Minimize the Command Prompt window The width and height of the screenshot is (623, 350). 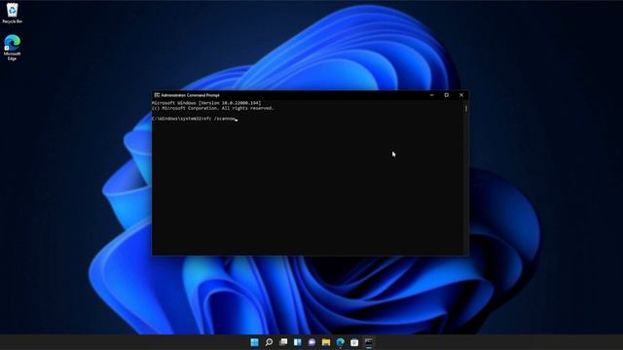pyautogui.click(x=432, y=95)
